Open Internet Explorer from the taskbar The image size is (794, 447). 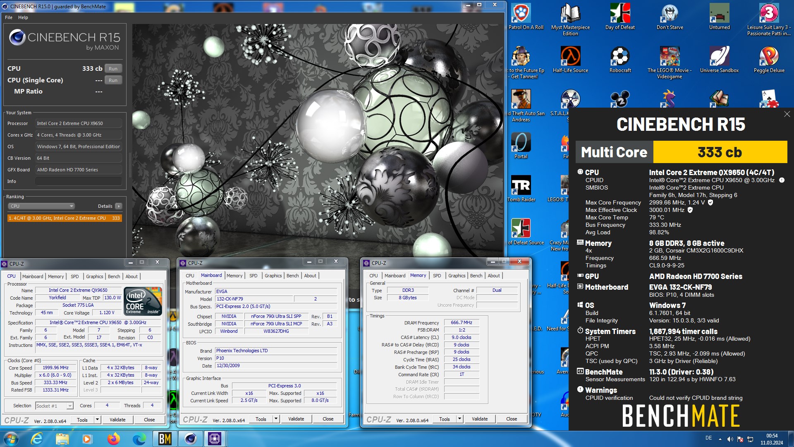[37, 439]
